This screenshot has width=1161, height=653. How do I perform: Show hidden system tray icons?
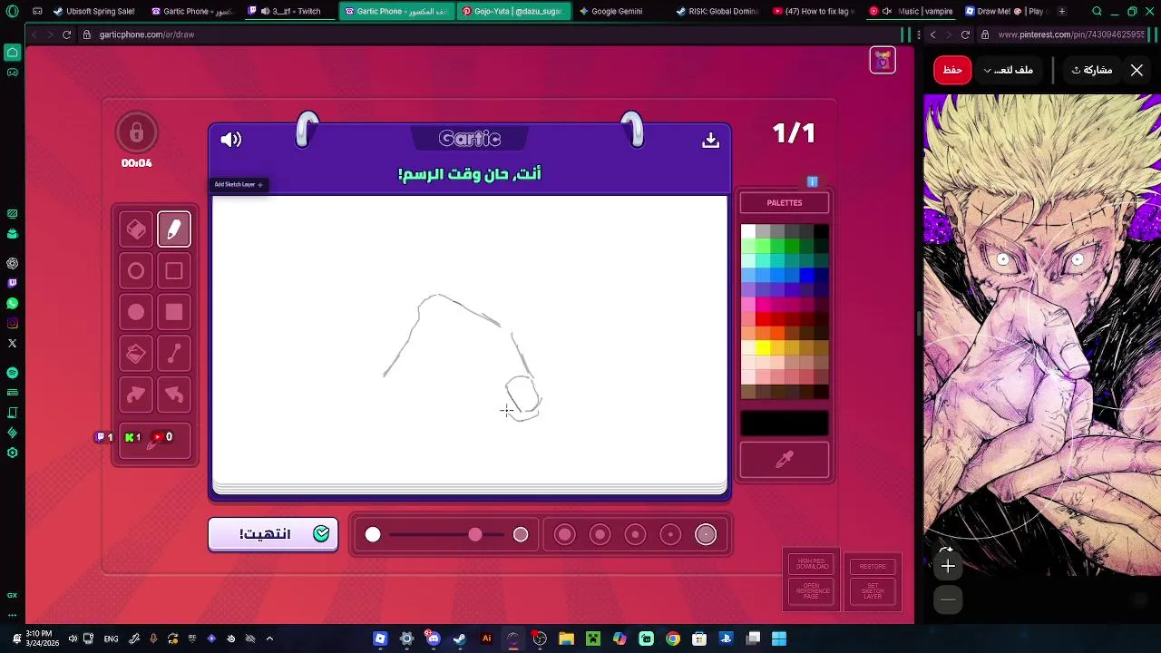[269, 638]
